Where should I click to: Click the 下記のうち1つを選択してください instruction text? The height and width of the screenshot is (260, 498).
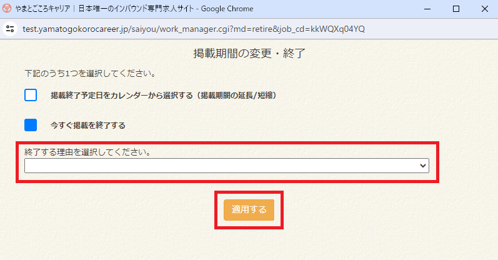click(86, 74)
